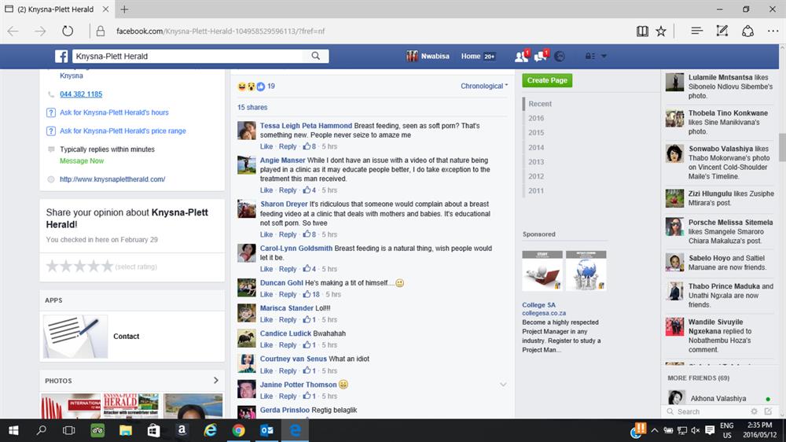Screen dimensions: 786x442
Task: Click thumbs-up count on Duncan Gohl's comment
Action: pos(311,294)
